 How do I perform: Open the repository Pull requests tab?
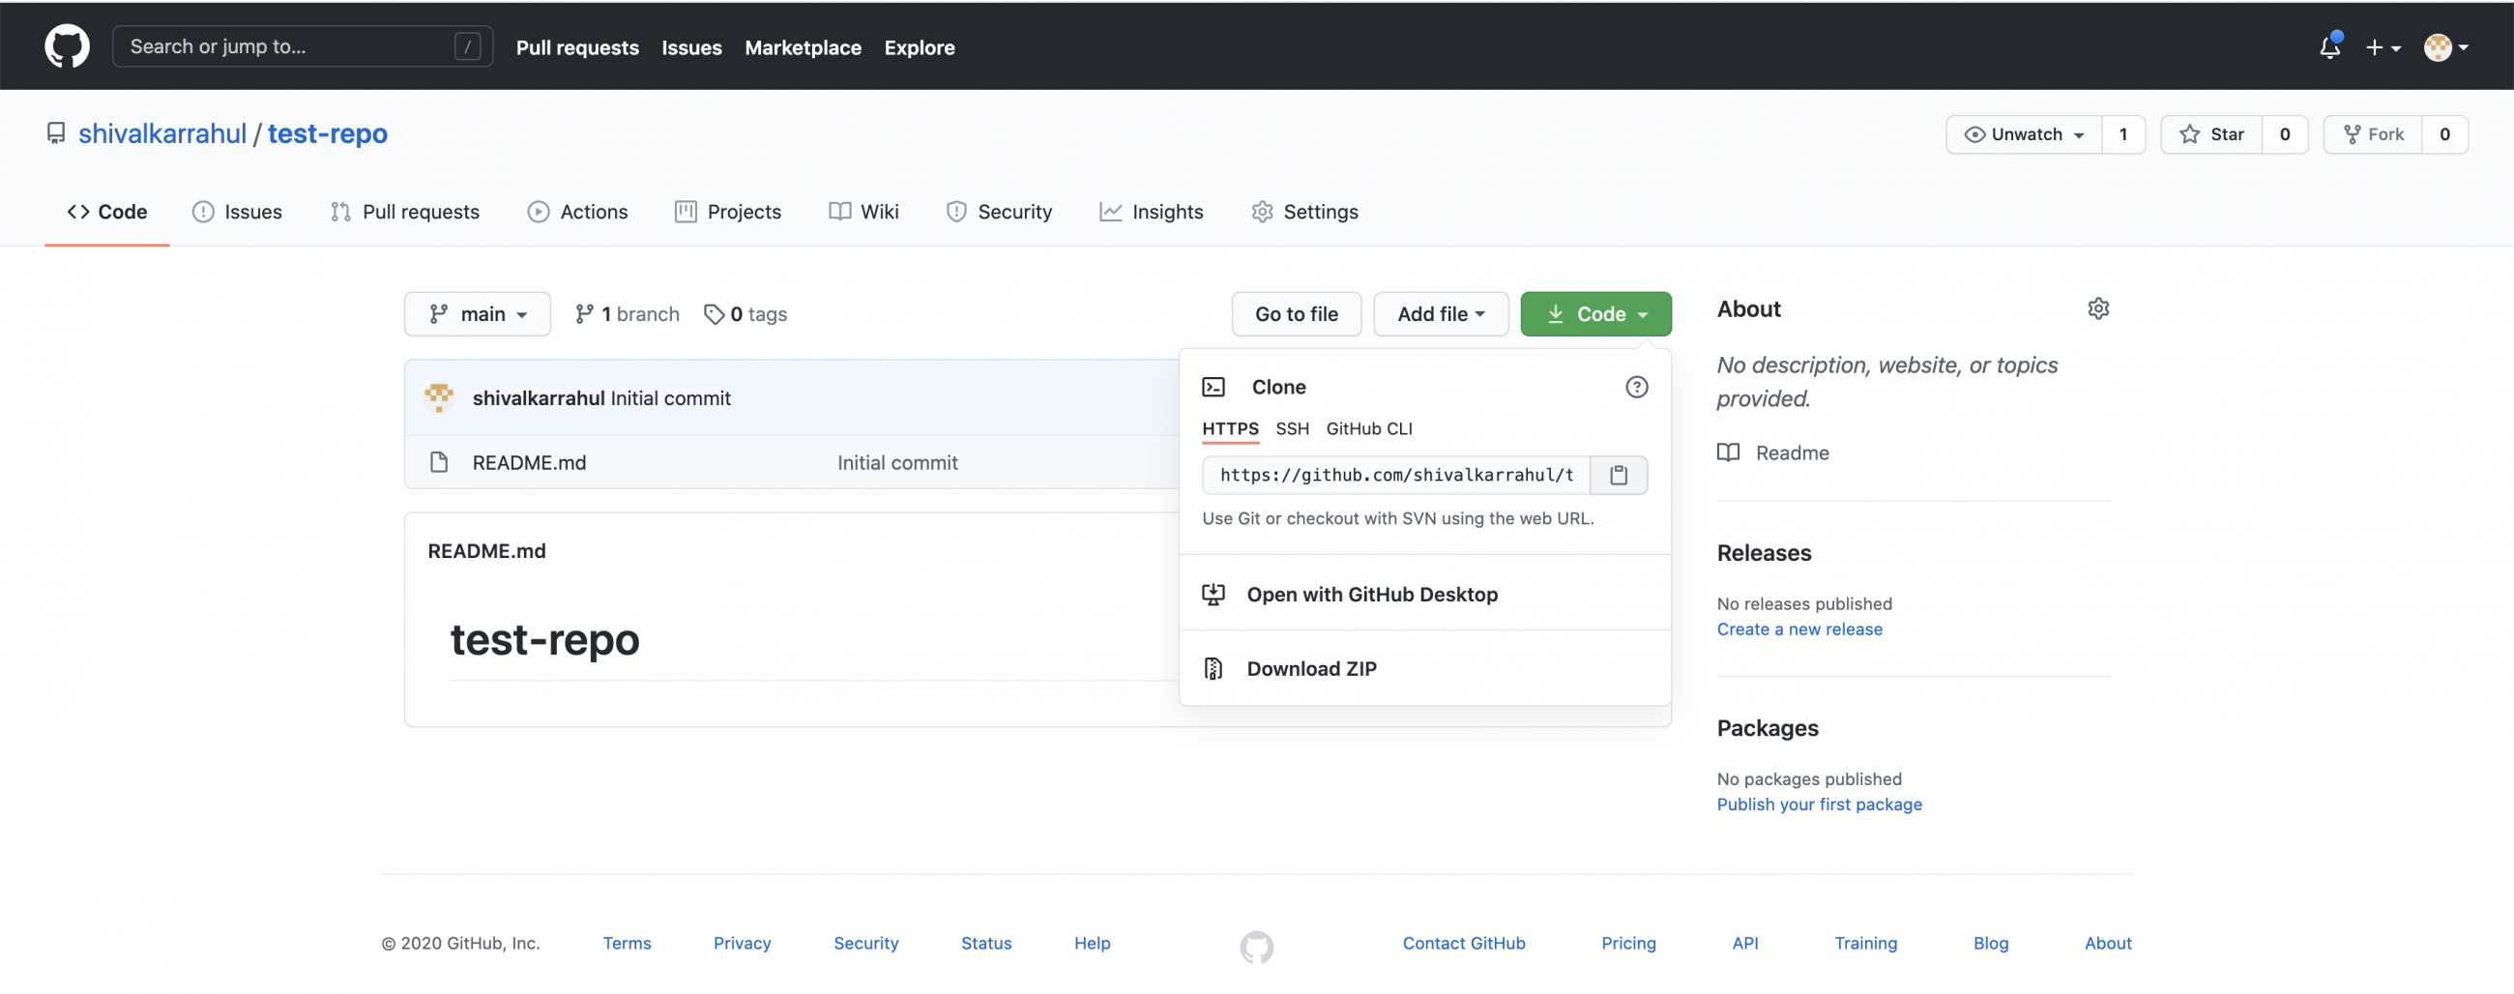(405, 212)
